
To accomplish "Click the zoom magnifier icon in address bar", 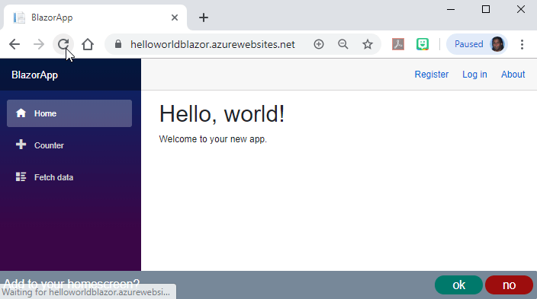I will click(x=342, y=44).
